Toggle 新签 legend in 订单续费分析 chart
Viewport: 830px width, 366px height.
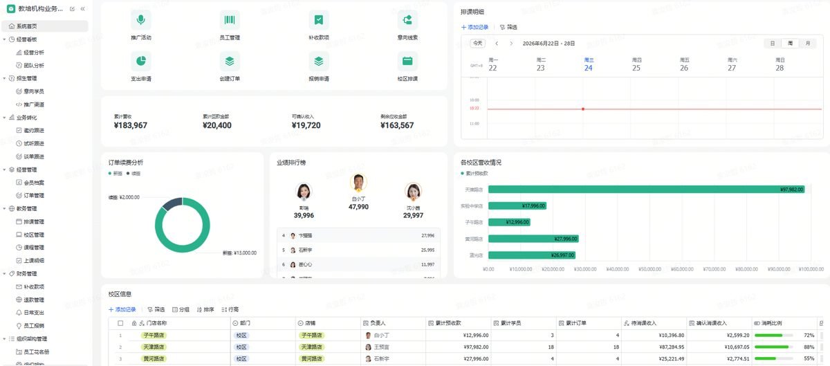click(x=115, y=174)
